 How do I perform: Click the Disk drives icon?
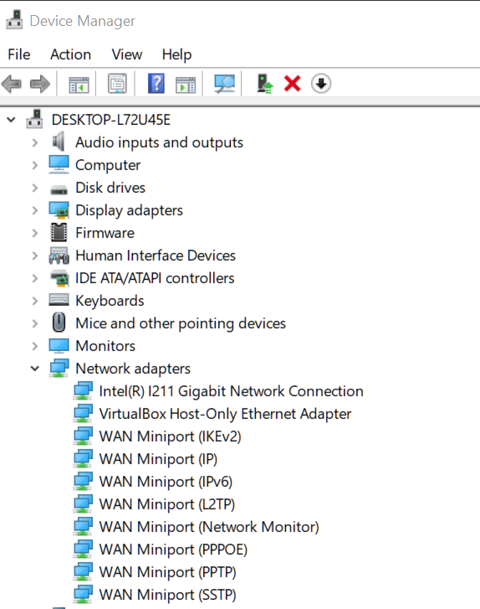point(59,190)
